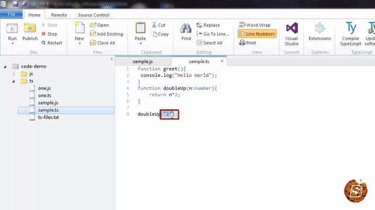Screen dimensions: 375x210
Task: Click line number 7 in gutter
Action: point(128,107)
